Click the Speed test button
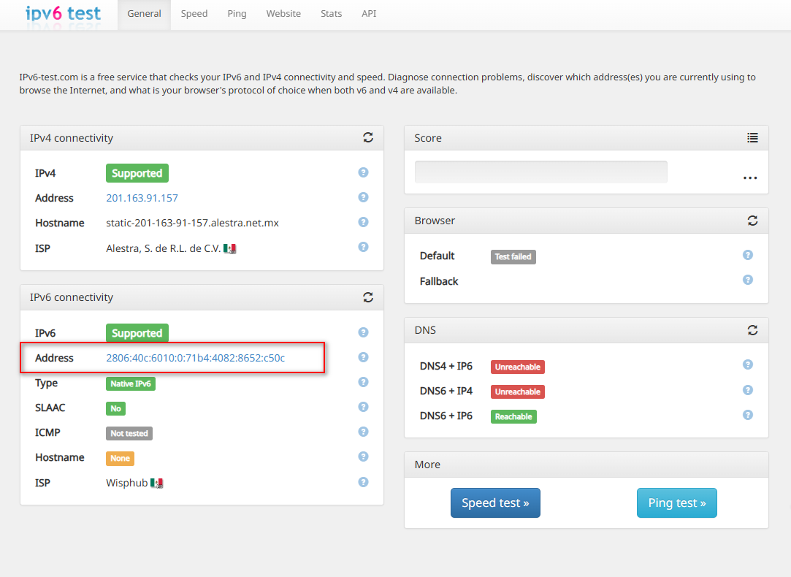791x577 pixels. 495,503
